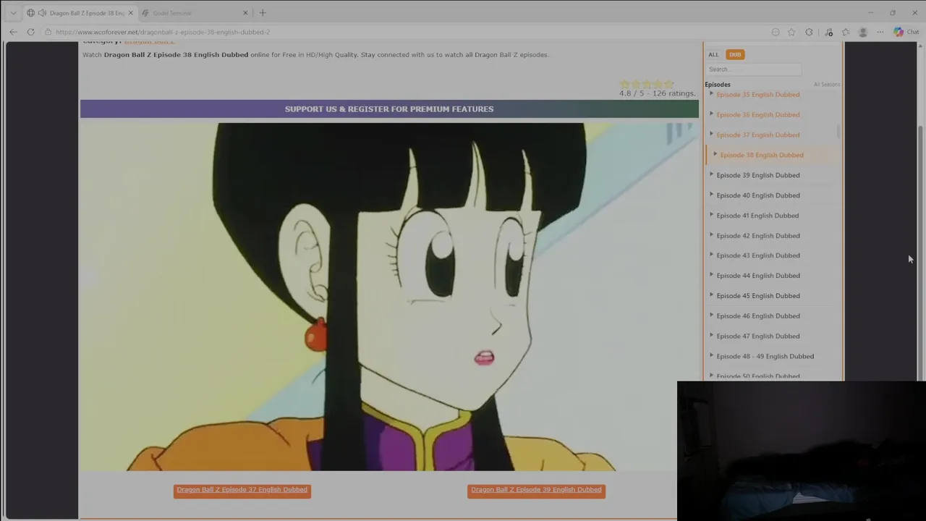Close the Godot Terminal tab
This screenshot has height=521, width=926.
pos(245,13)
